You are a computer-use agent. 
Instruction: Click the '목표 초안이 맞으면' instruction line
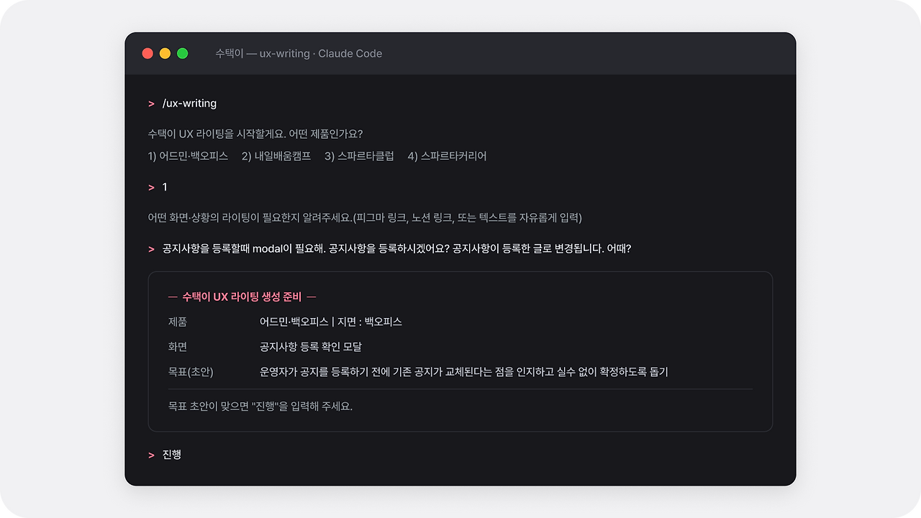[x=260, y=406]
